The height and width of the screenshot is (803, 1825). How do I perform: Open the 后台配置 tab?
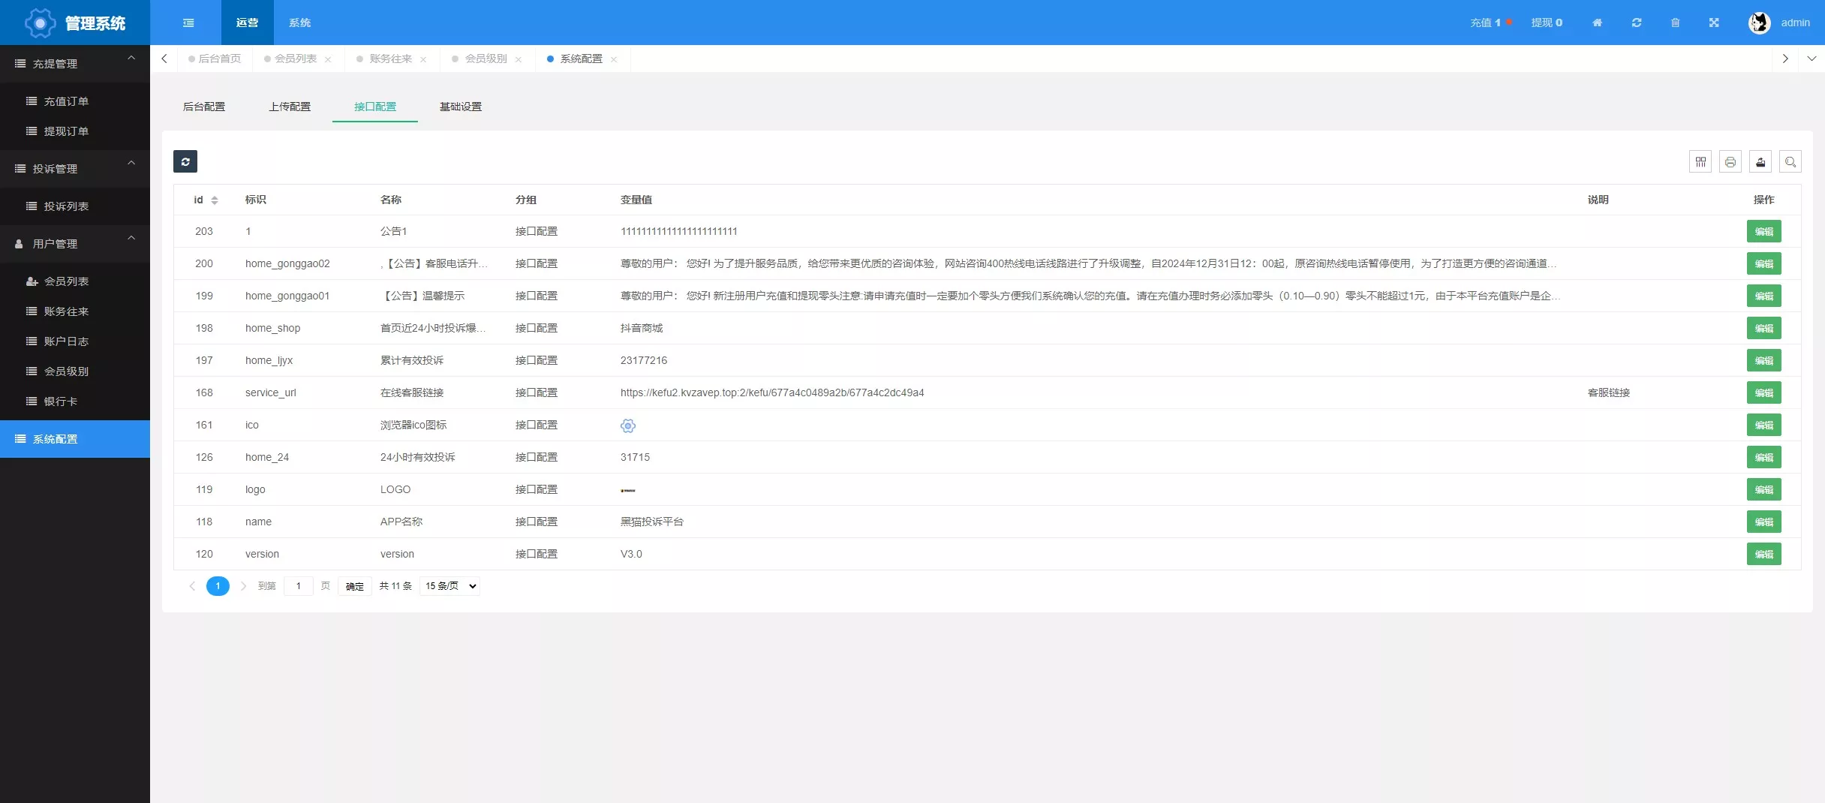coord(204,107)
